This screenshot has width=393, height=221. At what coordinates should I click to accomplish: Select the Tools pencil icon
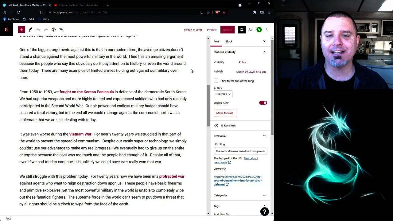(30, 29)
